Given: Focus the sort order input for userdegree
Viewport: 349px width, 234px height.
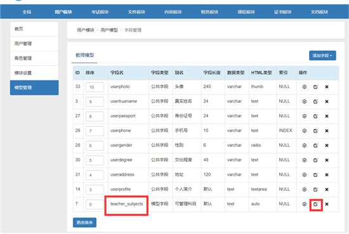Looking at the screenshot, I should 94,160.
